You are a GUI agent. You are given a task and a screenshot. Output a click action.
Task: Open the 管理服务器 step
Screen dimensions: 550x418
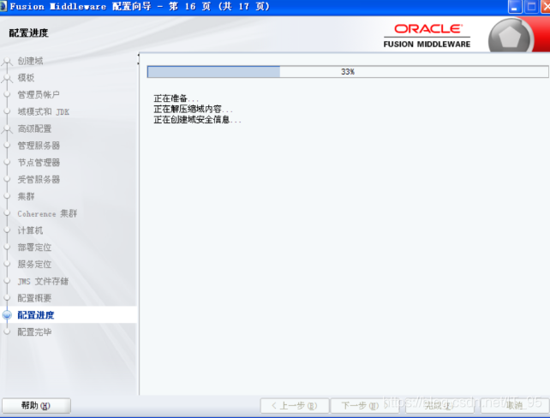point(39,145)
